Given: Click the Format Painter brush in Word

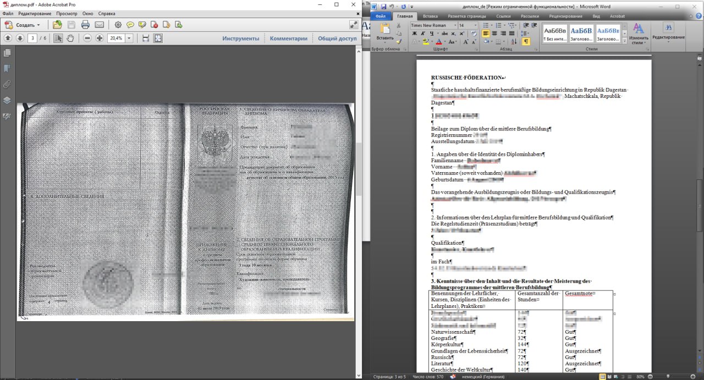Looking at the screenshot, I should [399, 42].
